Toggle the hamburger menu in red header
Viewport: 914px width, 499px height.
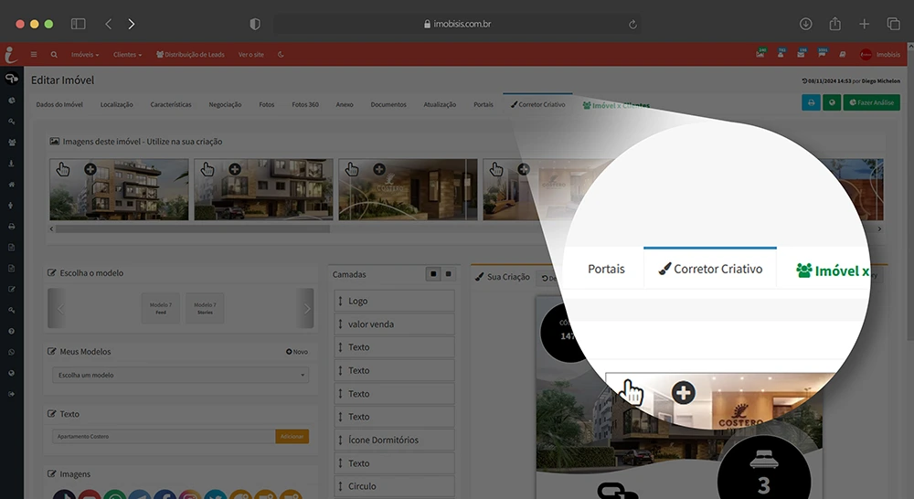34,54
